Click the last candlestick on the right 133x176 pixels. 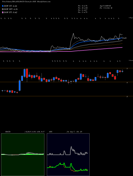(x=122, y=71)
